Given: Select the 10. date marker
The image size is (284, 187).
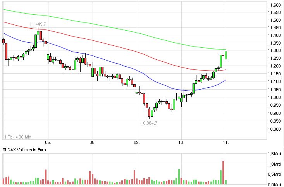Looking at the screenshot, I should click(181, 142).
